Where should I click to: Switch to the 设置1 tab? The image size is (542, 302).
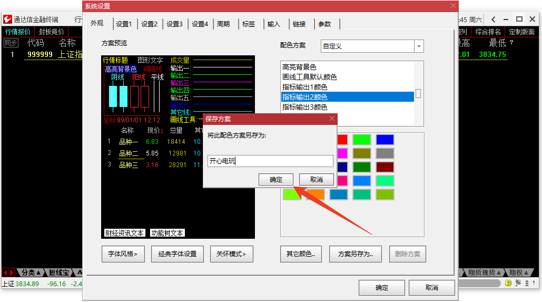point(124,24)
